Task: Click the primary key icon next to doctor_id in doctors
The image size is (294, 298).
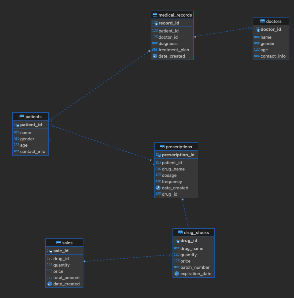Action: point(257,29)
